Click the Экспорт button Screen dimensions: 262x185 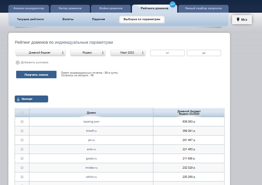pyautogui.click(x=31, y=99)
